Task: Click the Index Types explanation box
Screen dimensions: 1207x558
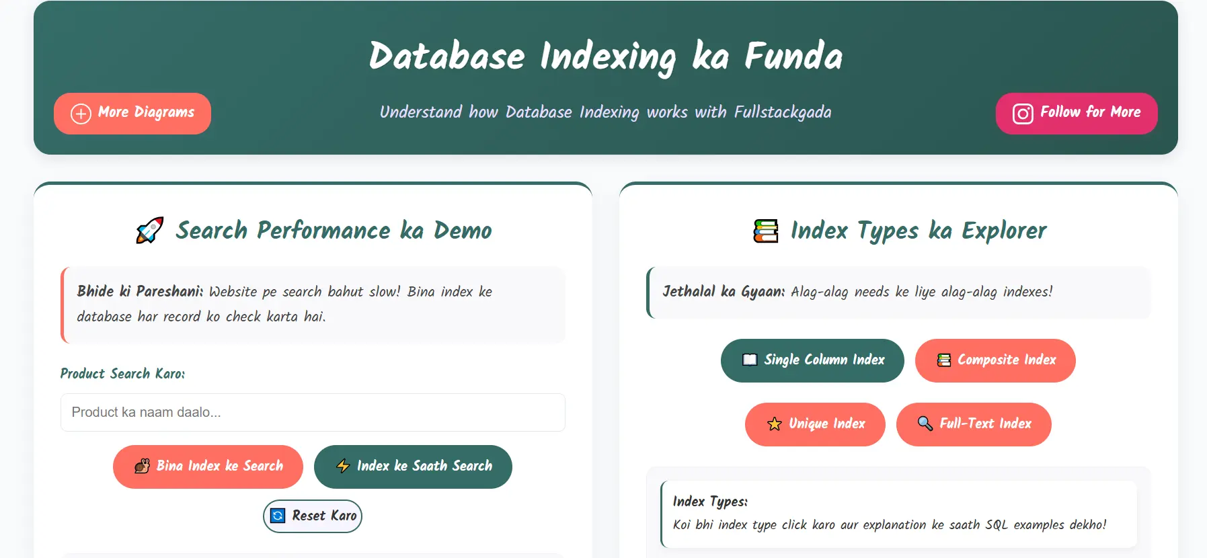Action: pos(898,514)
